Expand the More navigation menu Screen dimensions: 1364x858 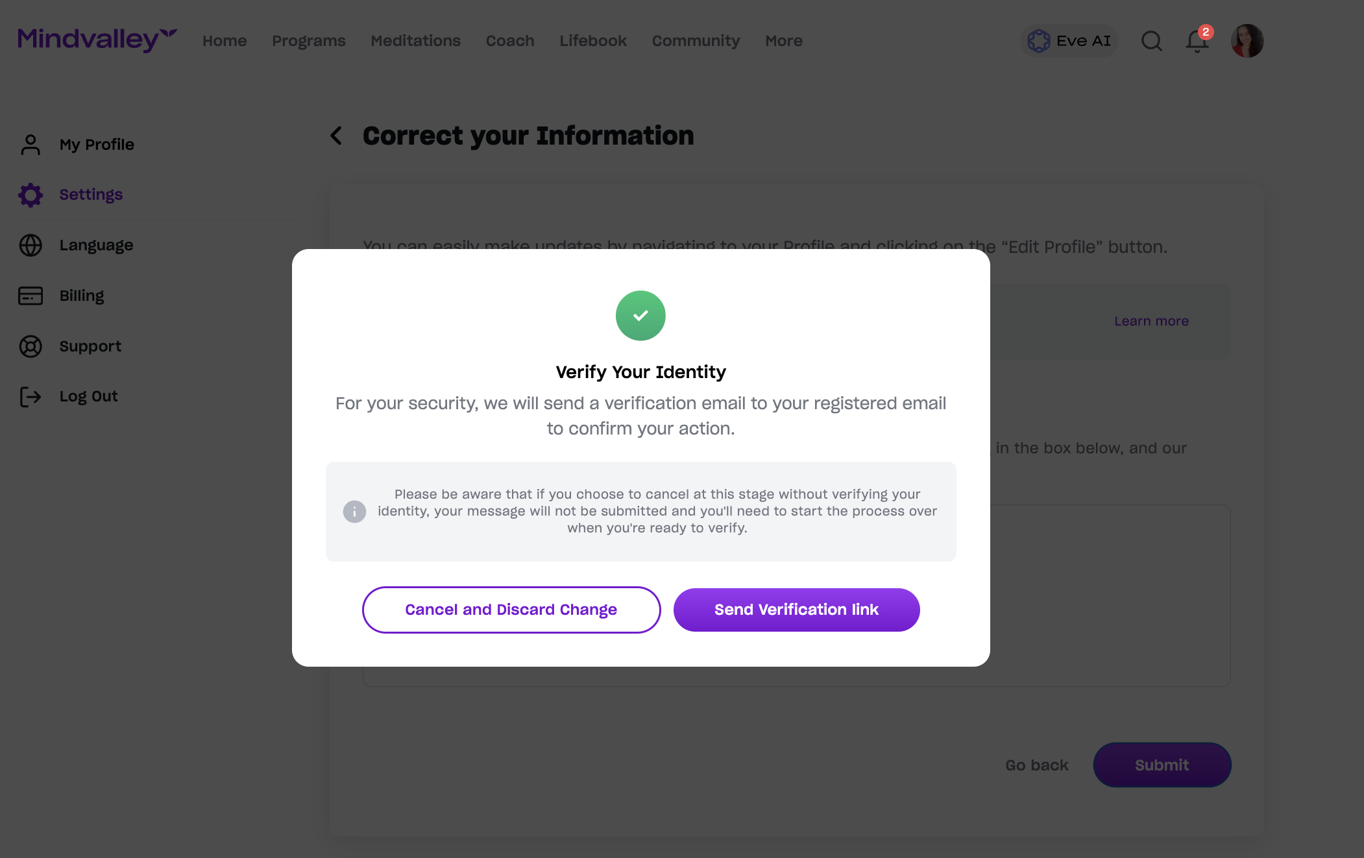[x=784, y=41]
